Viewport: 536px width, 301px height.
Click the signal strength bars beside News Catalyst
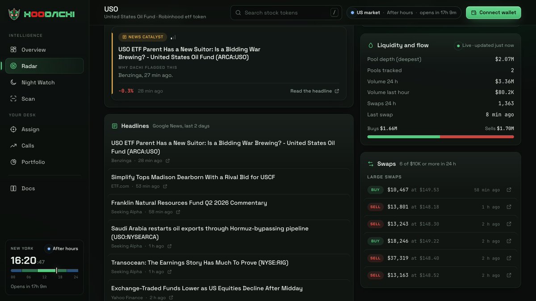(173, 37)
